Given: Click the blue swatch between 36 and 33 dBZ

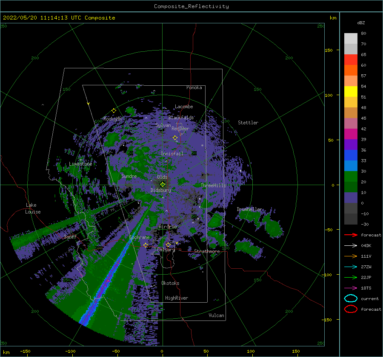Looking at the screenshot, I should (x=351, y=155).
